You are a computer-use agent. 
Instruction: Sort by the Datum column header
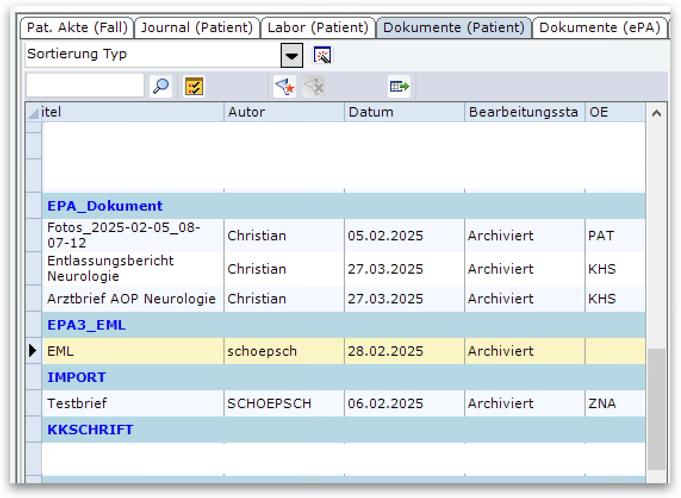[403, 112]
